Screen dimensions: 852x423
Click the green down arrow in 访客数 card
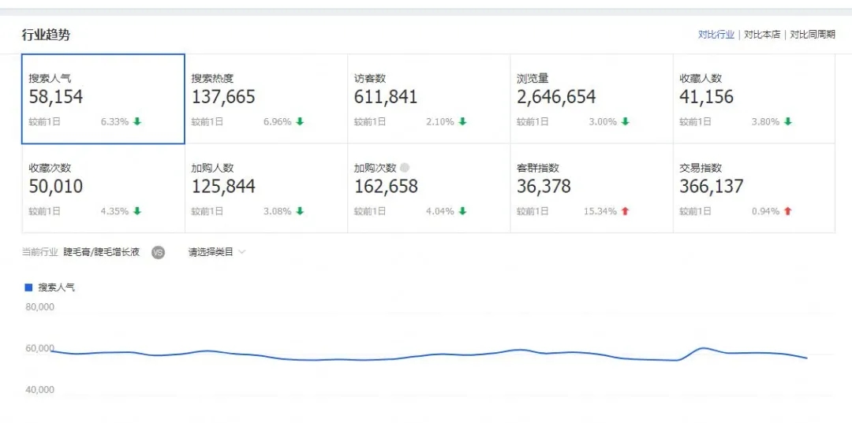click(462, 121)
